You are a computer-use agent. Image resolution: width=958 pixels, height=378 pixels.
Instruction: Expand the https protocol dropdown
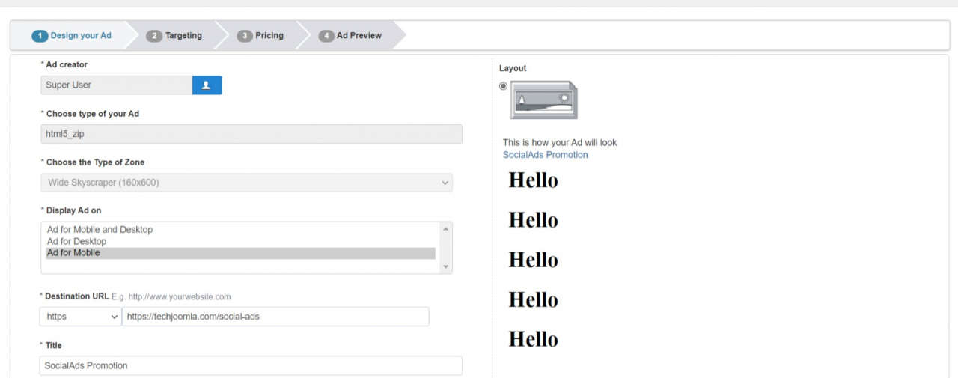[80, 317]
